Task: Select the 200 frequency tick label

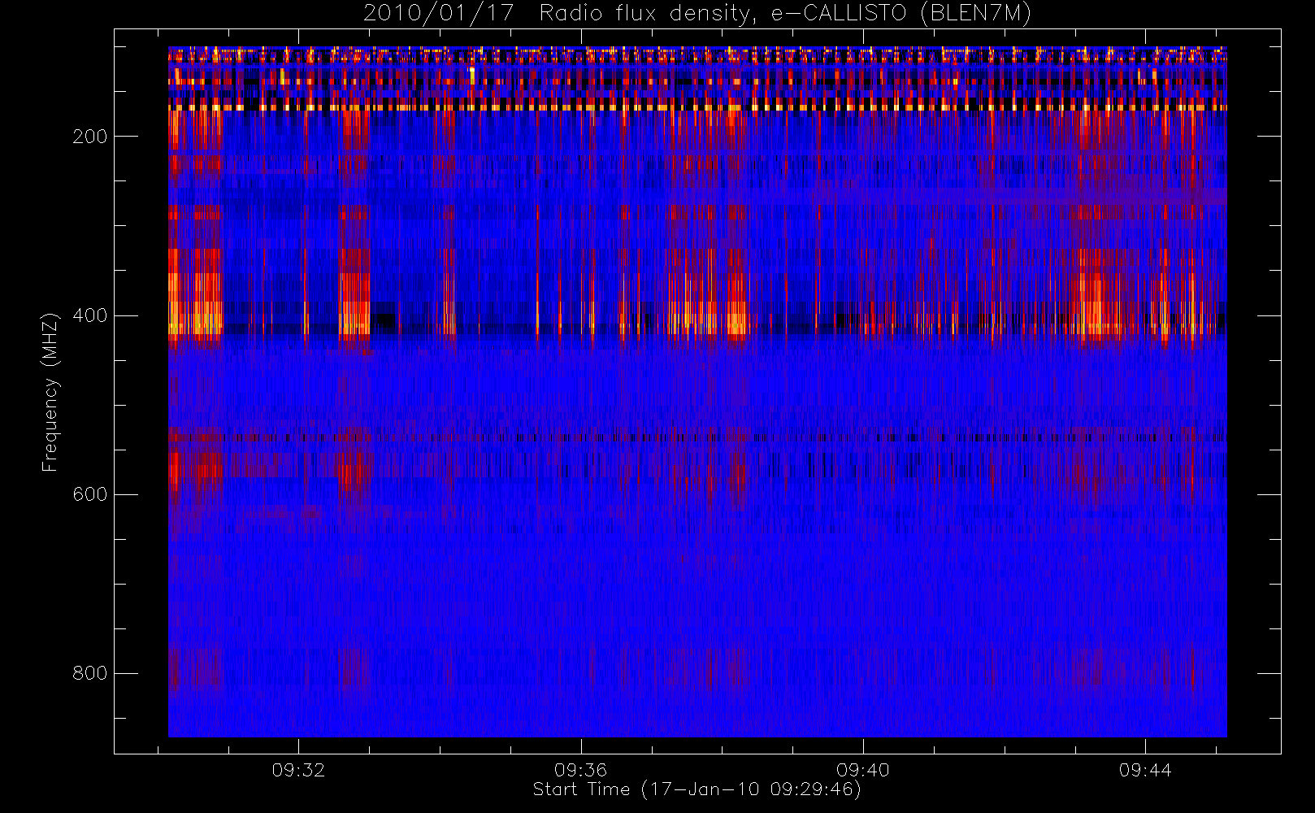Action: click(x=89, y=137)
